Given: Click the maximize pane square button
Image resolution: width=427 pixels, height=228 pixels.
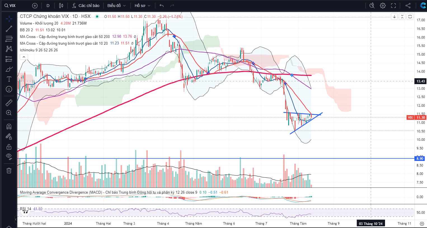Looking at the screenshot, I should tap(410, 17).
